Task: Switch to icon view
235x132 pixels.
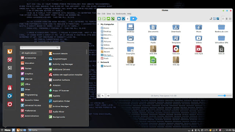Action: point(223,19)
